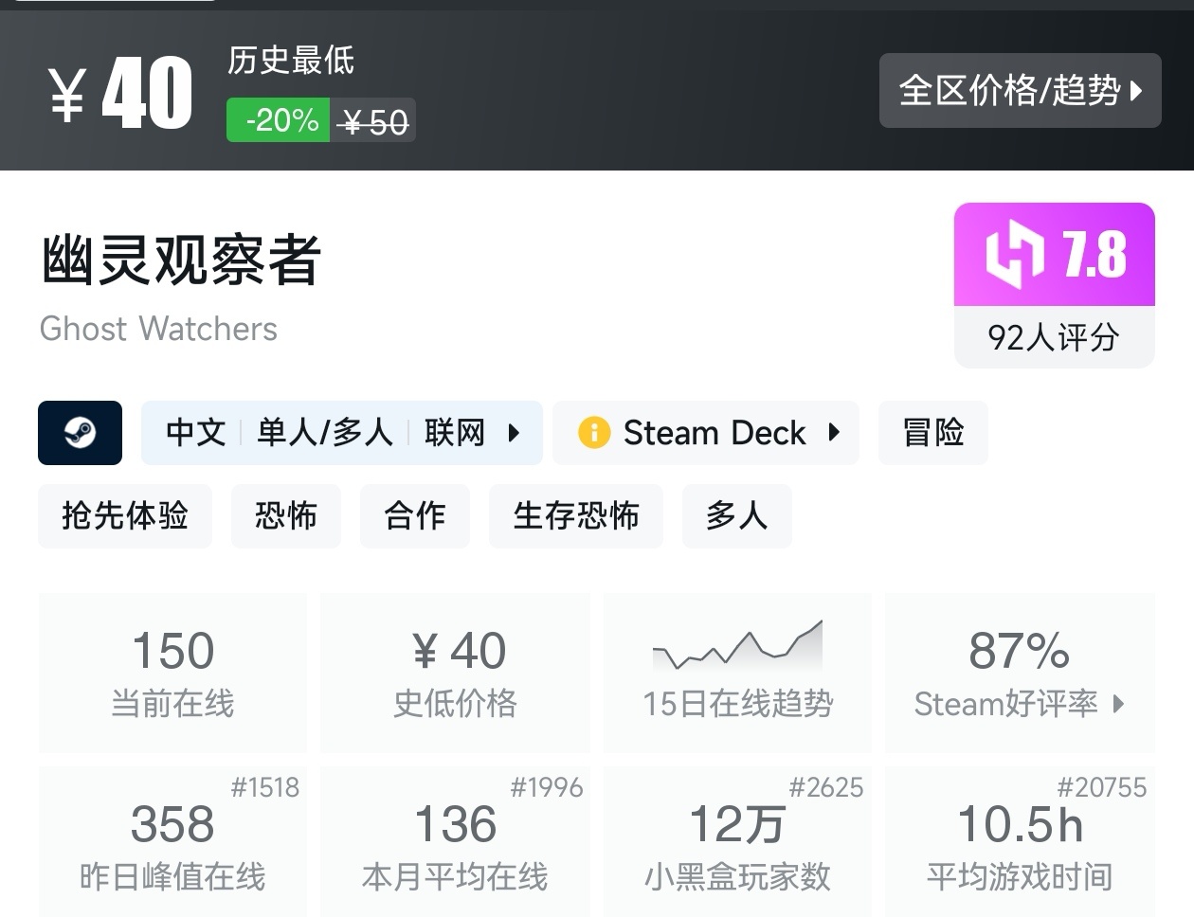
Task: Tap the 本月平均在线 136 tile
Action: point(455,843)
